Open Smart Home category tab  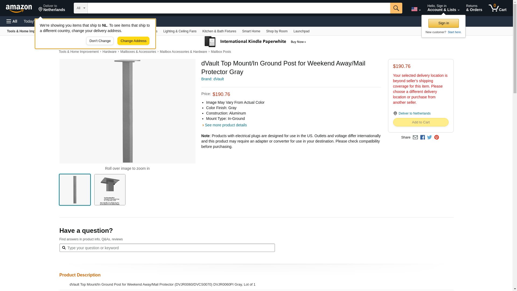coord(251,31)
